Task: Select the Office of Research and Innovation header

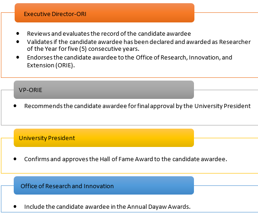Action: coord(104,185)
